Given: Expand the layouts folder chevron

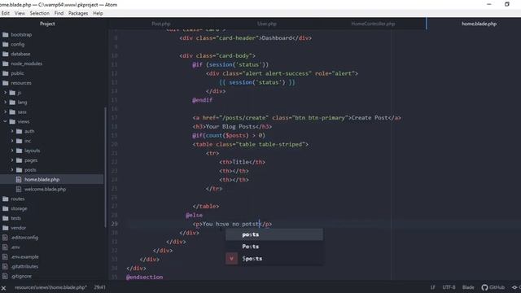Looking at the screenshot, I should (12, 151).
